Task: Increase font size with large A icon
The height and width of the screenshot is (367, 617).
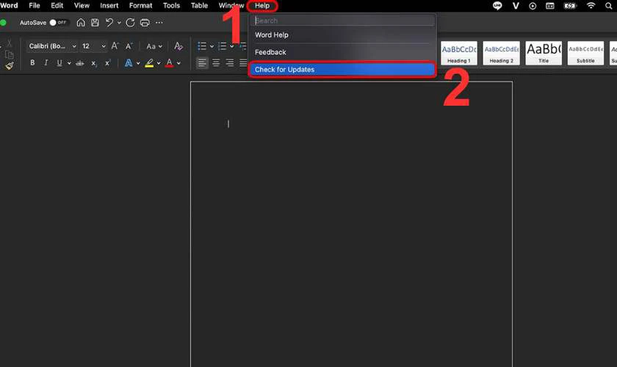Action: (115, 46)
